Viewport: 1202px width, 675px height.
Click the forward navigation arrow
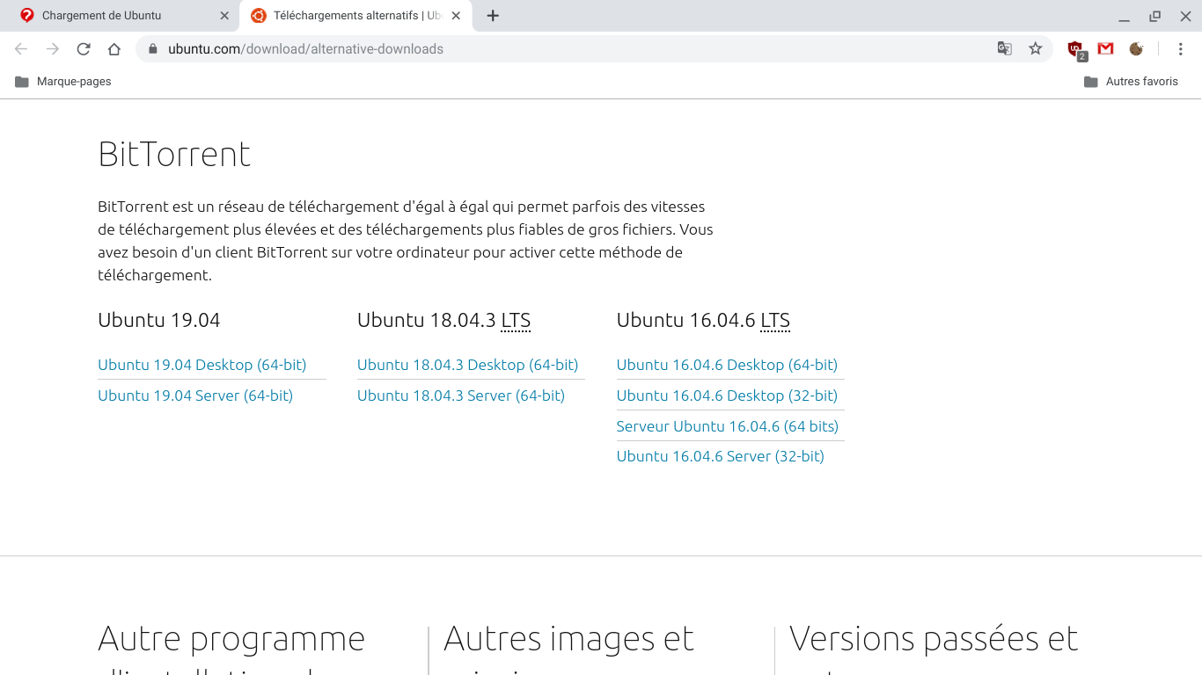pyautogui.click(x=53, y=49)
